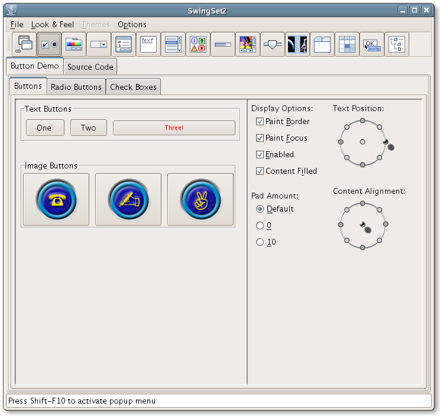The image size is (440, 416).
Task: Set Text Position to top-right (northeast)
Action: point(380,127)
